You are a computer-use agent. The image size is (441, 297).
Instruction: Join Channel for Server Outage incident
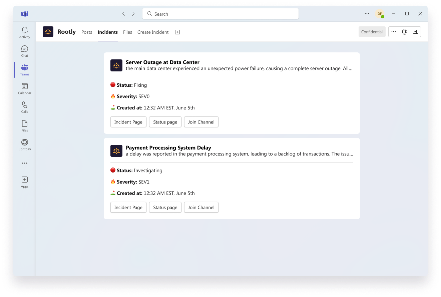(201, 122)
